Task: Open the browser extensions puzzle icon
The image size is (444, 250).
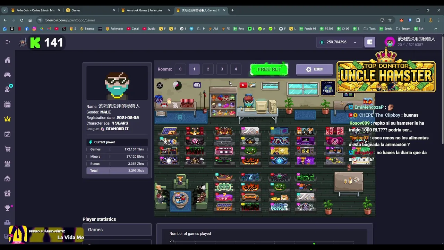Action: pos(418,20)
